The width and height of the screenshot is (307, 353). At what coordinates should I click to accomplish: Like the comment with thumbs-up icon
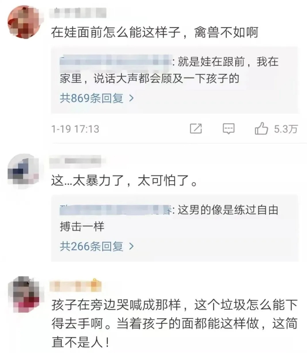coord(261,128)
